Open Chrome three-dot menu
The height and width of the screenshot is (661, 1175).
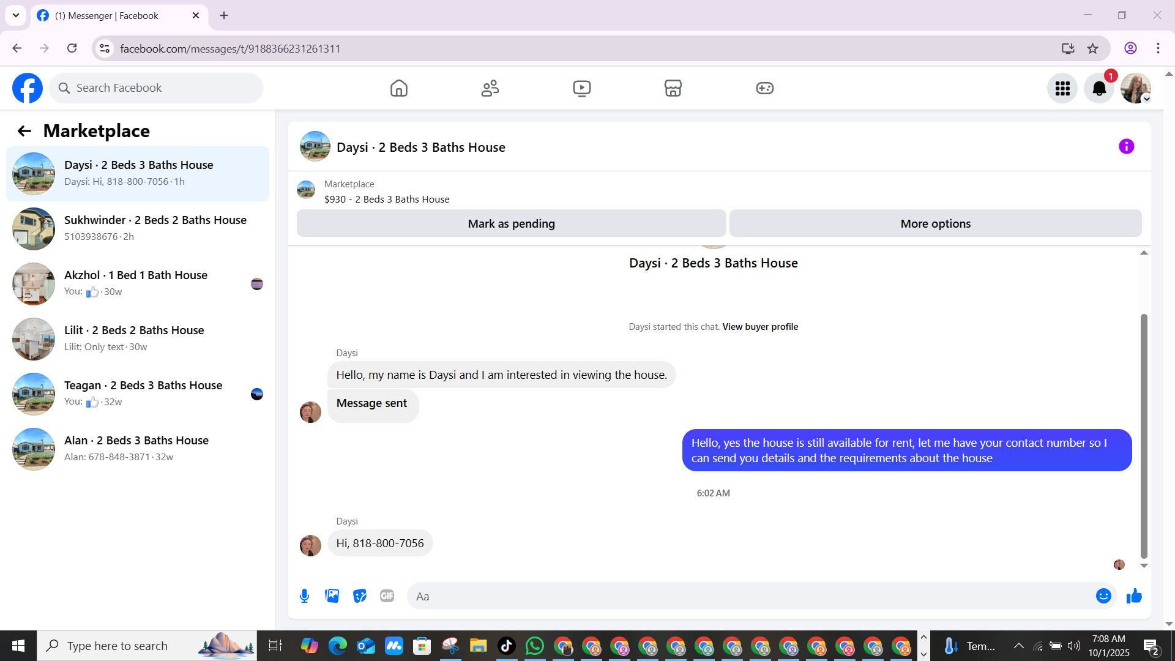1158,48
